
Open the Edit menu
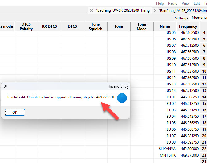(x=197, y=3)
